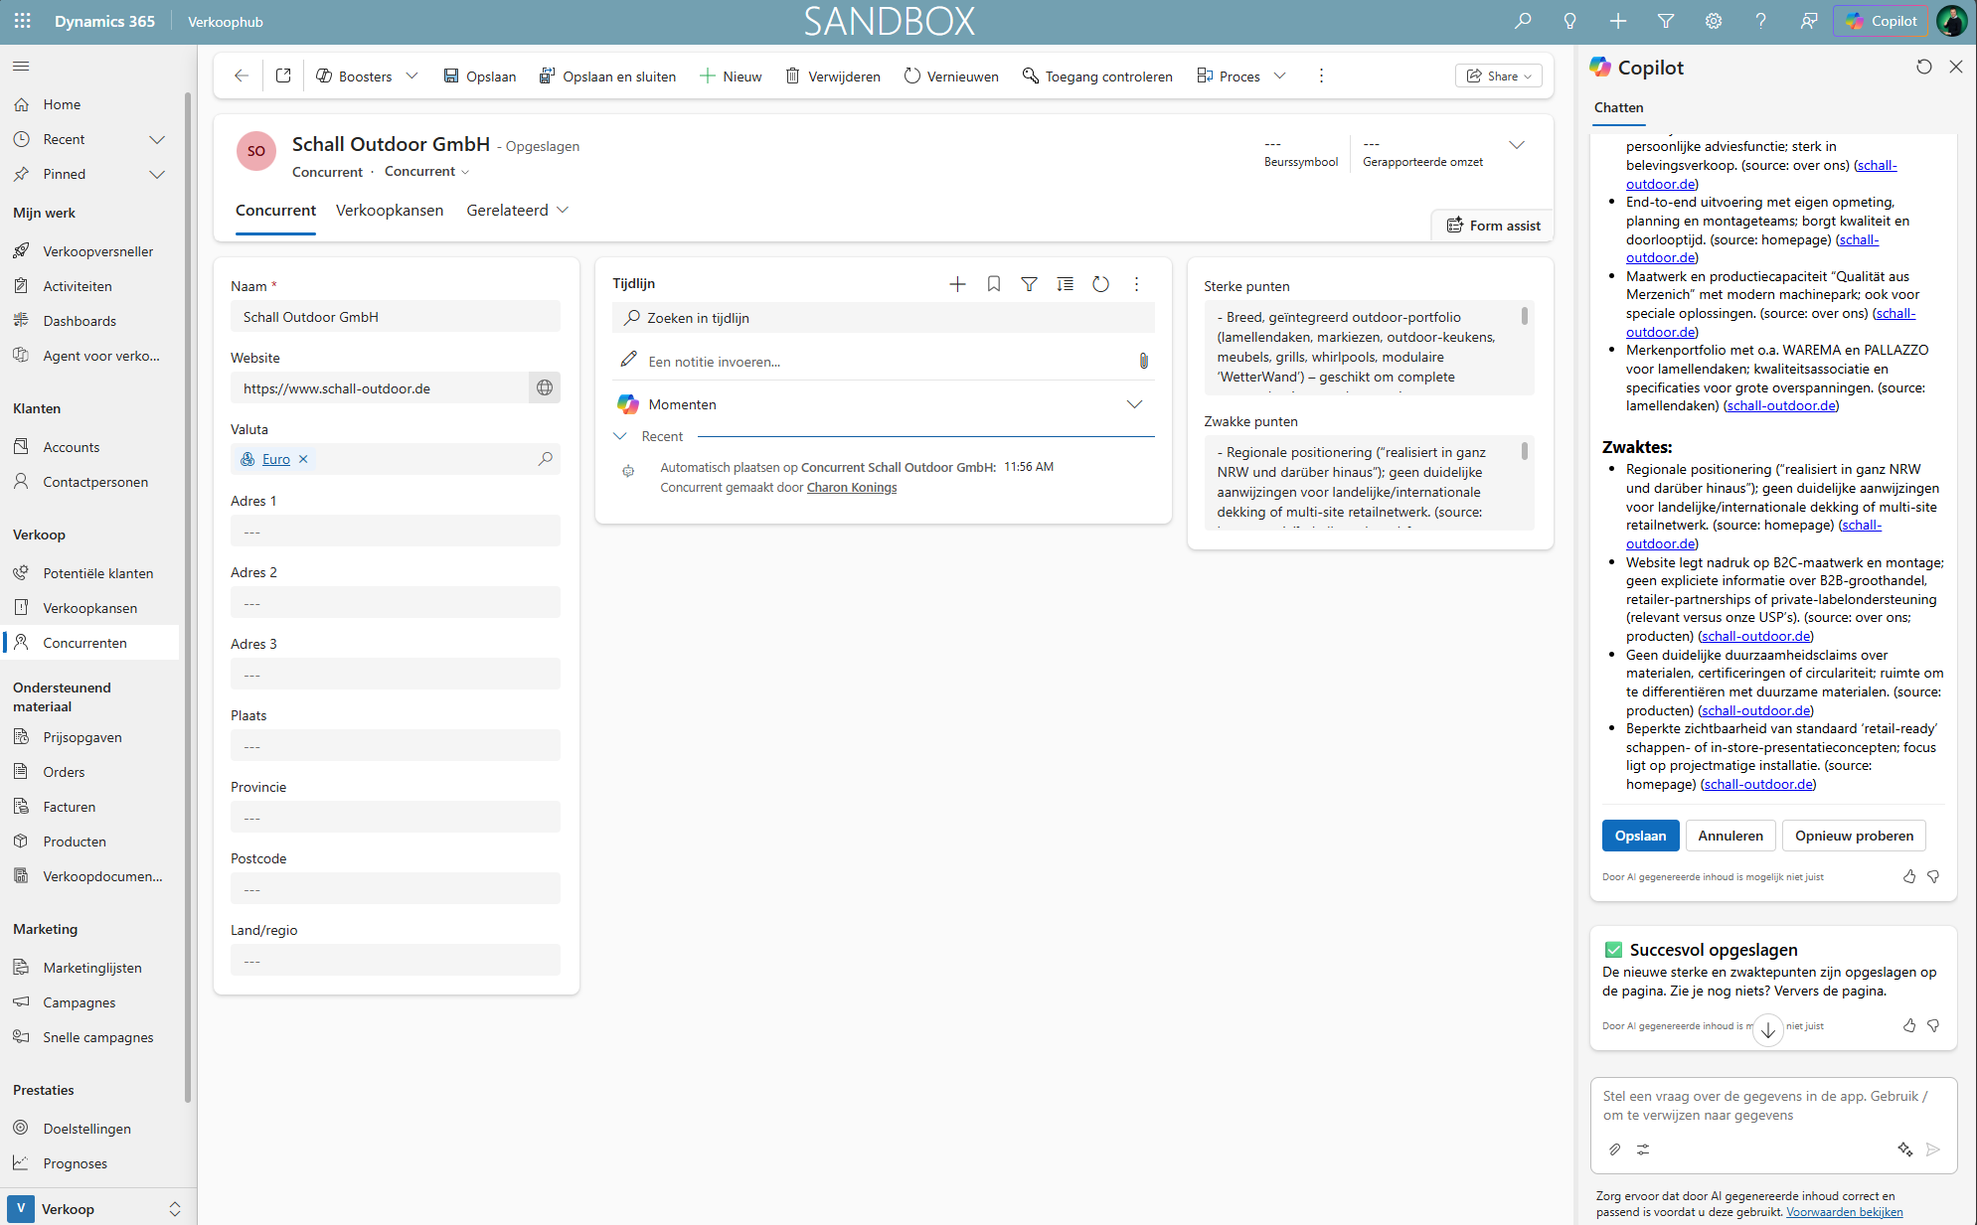Collapse the left navigation hamburger menu

click(21, 67)
